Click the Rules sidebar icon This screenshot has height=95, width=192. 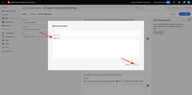click(3, 19)
